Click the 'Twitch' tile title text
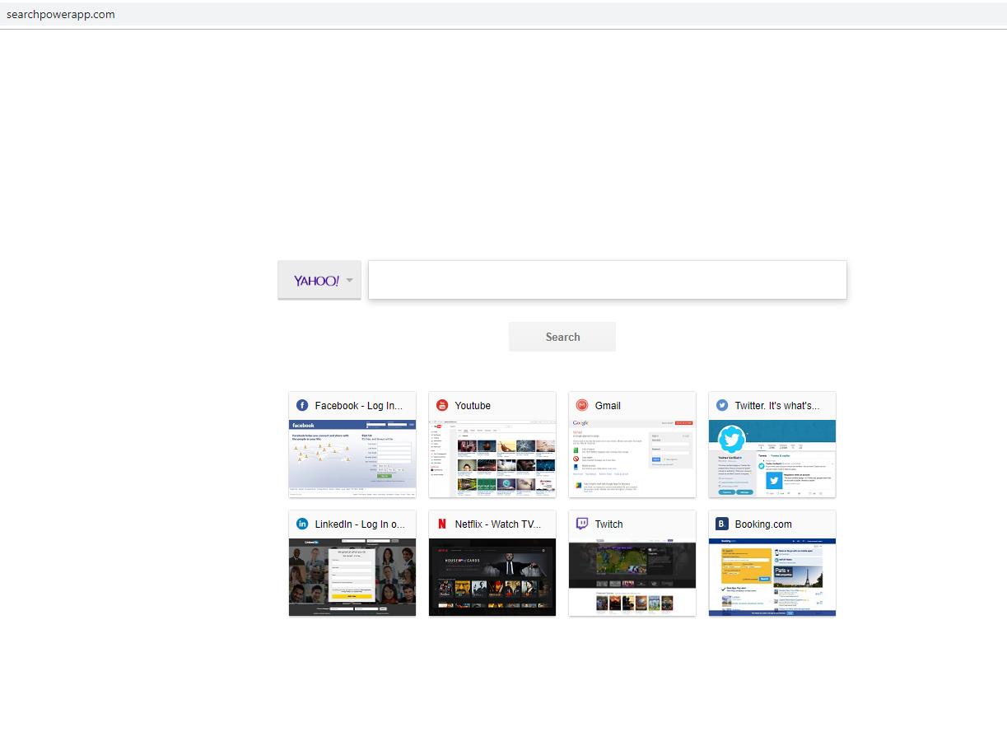Viewport: 1007px width, 741px height. pos(609,524)
